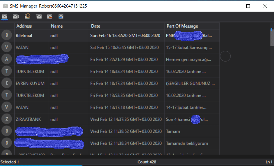Select the EVREN KUYUM address cell
This screenshot has width=274, height=166.
[32, 83]
